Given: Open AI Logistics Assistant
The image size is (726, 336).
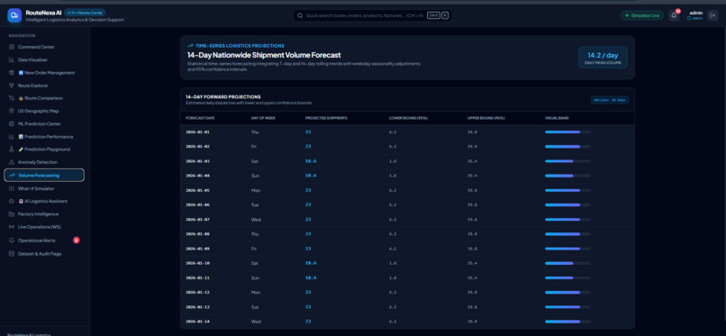Looking at the screenshot, I should pyautogui.click(x=44, y=201).
